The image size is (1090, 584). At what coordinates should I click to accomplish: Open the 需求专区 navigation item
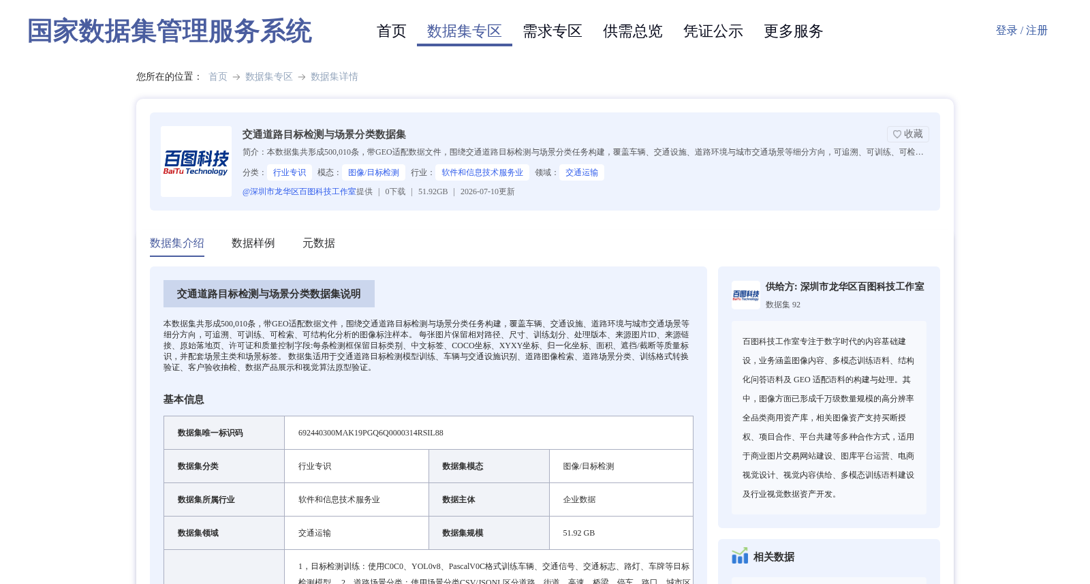pos(552,31)
